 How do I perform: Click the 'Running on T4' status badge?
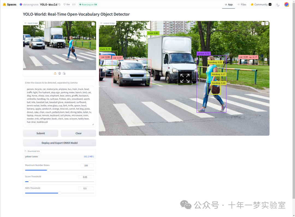88,5
